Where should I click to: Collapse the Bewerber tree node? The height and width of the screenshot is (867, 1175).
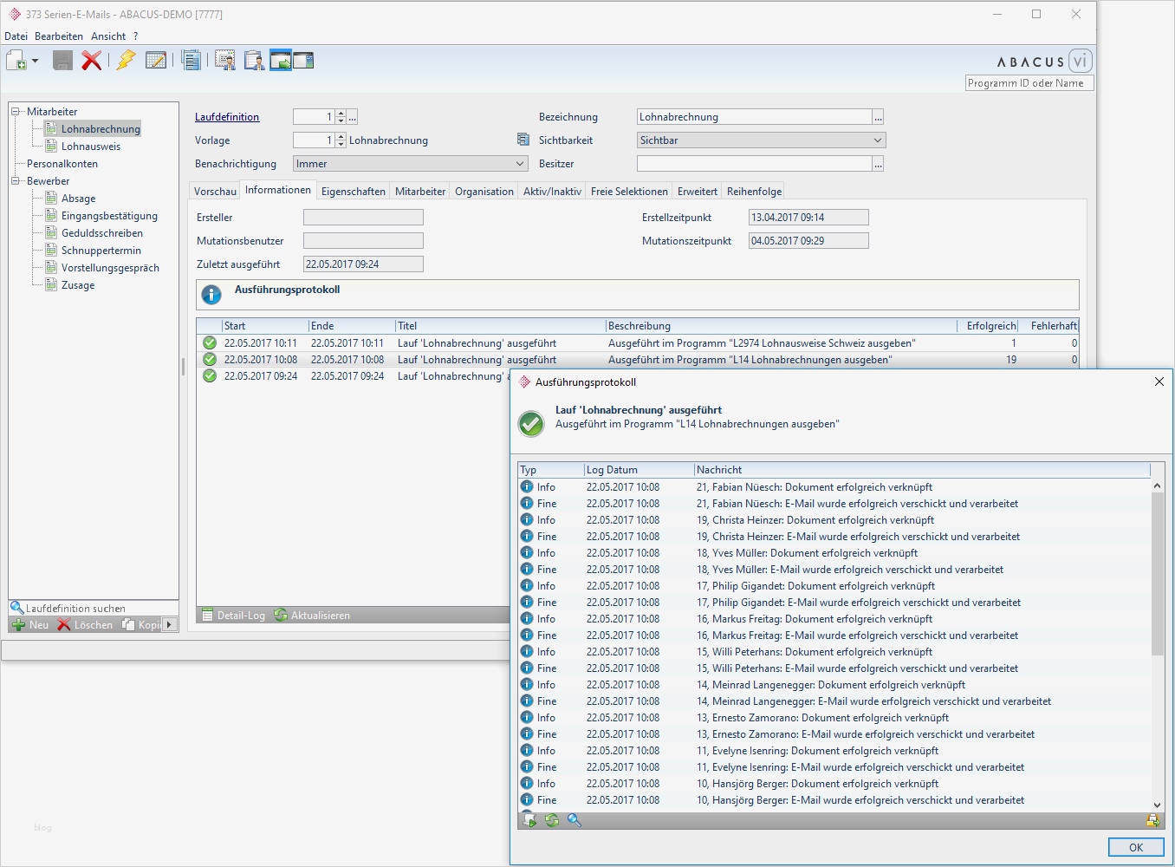15,181
